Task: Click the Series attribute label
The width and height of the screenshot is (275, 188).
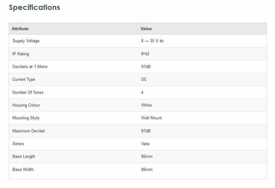Action: (18, 144)
